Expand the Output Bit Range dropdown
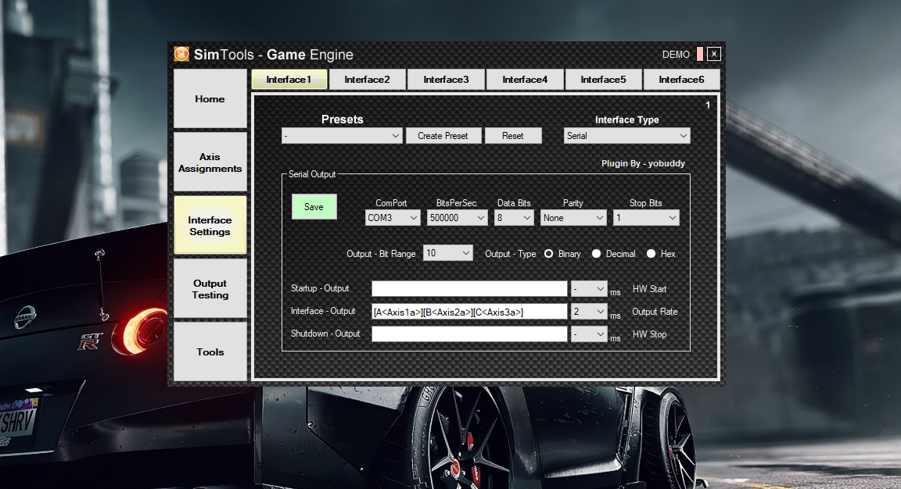 point(448,253)
